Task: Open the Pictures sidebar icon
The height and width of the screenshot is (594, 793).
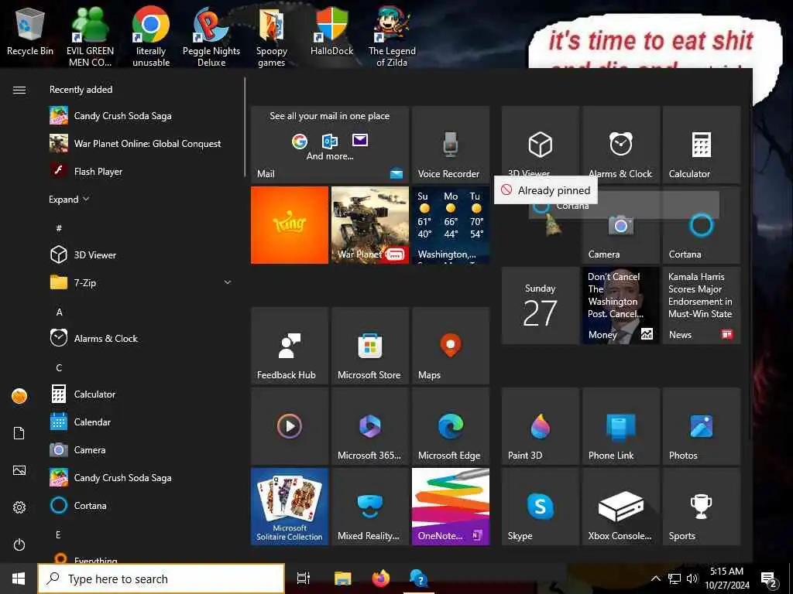Action: [19, 470]
